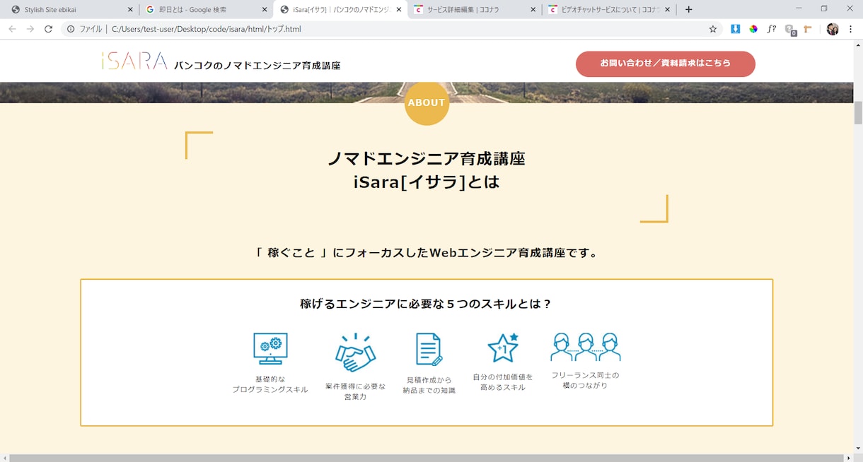Click the orange ruler extension icon
This screenshot has width=863, height=462.
(808, 29)
